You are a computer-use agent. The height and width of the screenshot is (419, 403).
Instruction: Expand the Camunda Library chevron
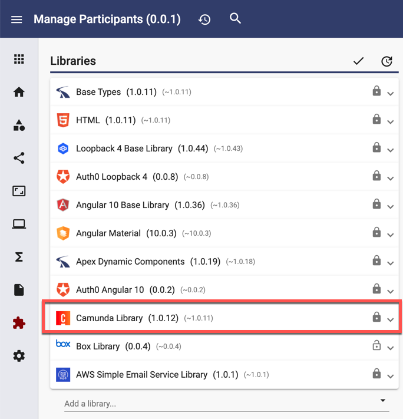click(x=391, y=320)
